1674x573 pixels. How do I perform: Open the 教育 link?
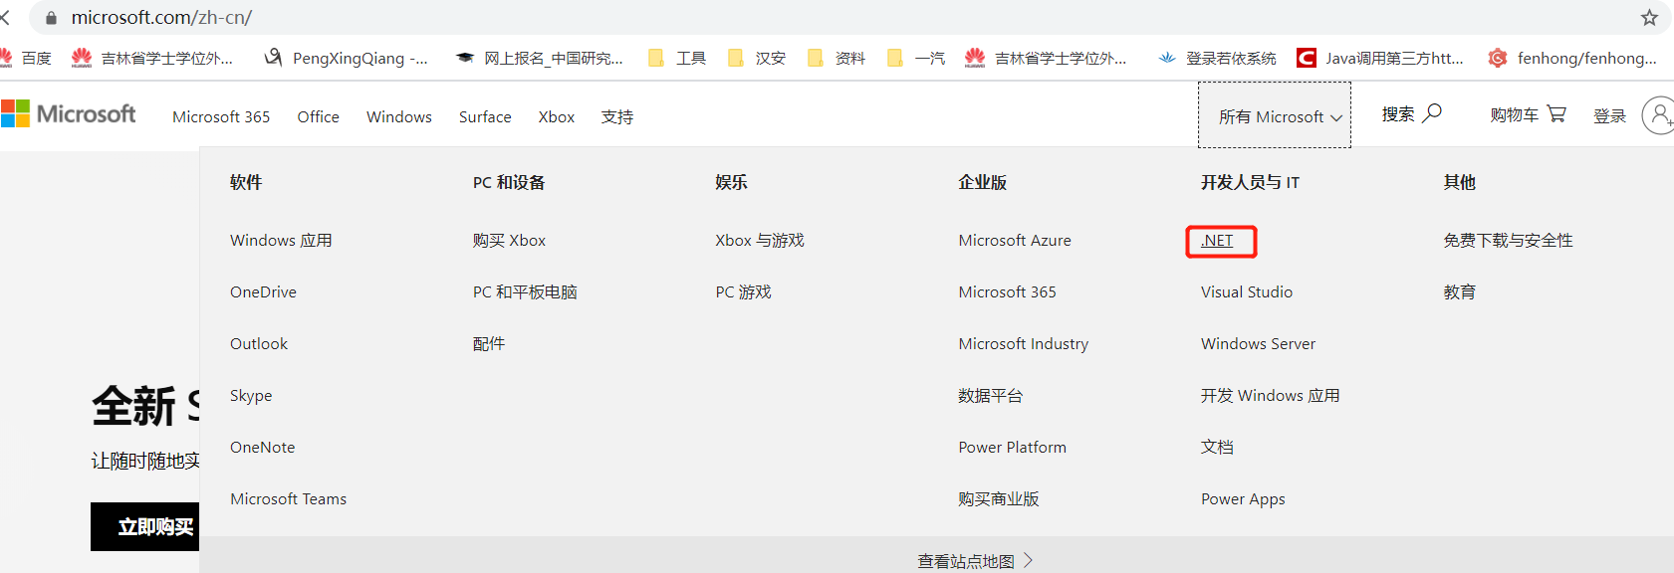[x=1459, y=292]
